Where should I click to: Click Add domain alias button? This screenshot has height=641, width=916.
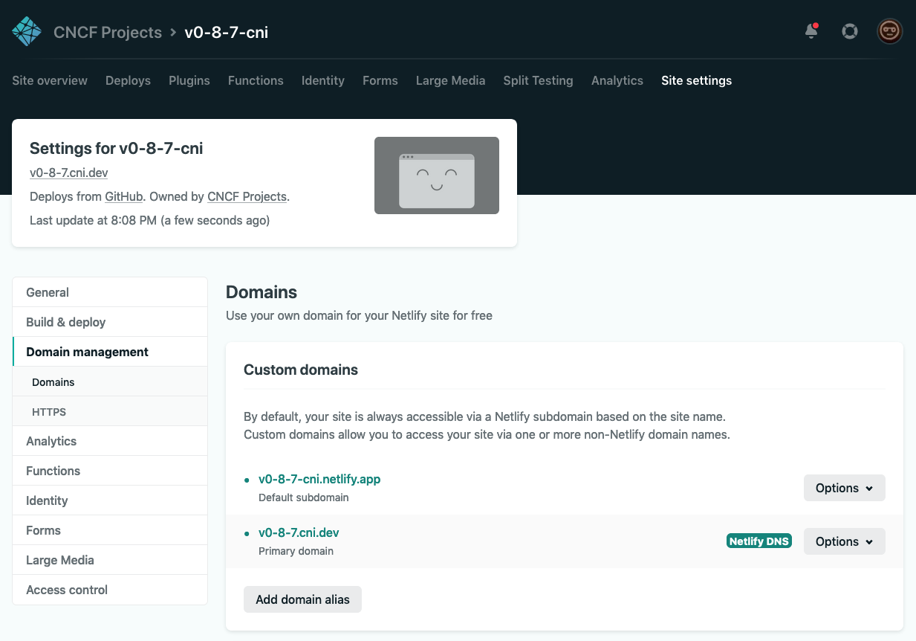(x=302, y=599)
